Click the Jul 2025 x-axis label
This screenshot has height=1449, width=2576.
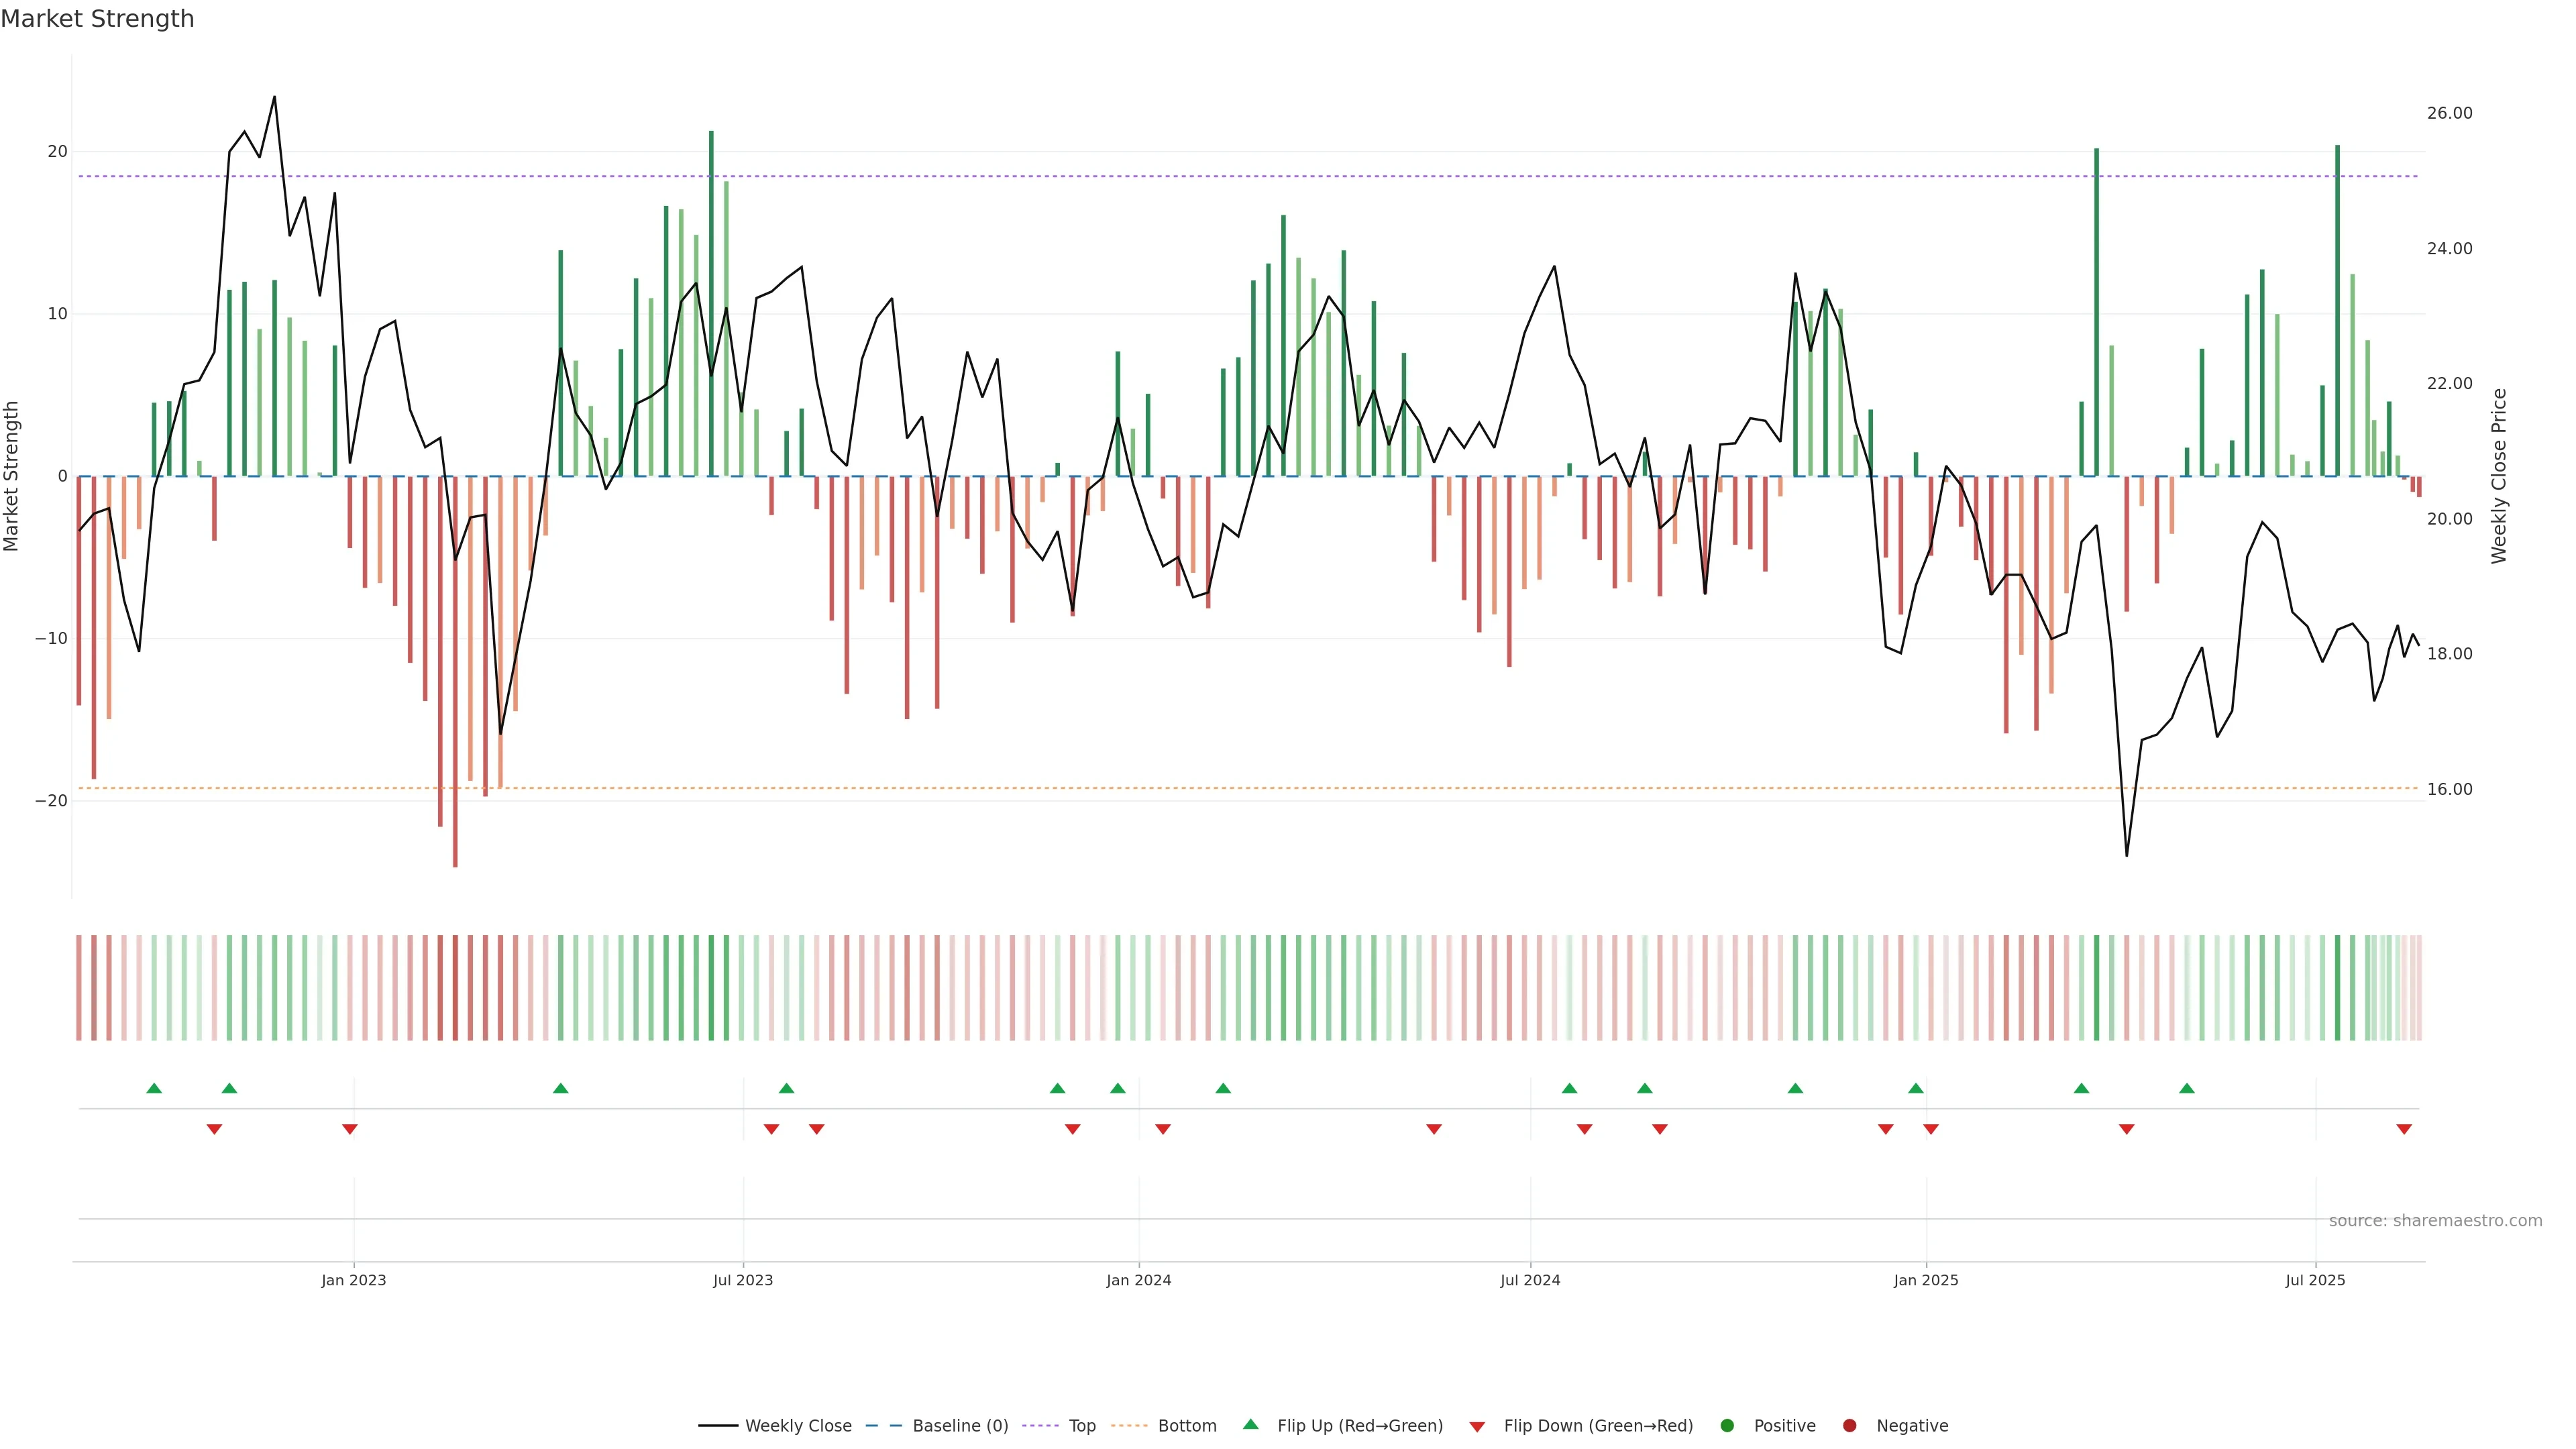tap(2315, 1280)
